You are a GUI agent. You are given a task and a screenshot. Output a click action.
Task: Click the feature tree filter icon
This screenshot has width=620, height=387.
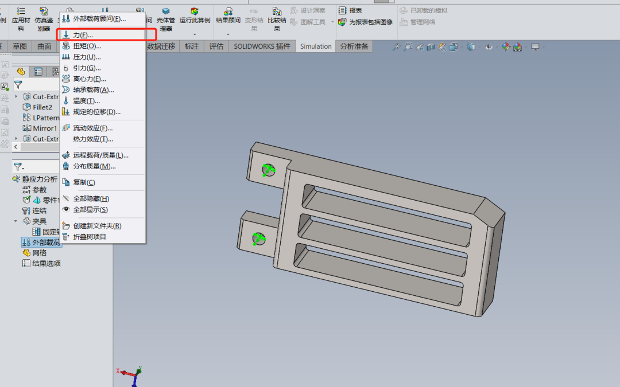point(18,84)
